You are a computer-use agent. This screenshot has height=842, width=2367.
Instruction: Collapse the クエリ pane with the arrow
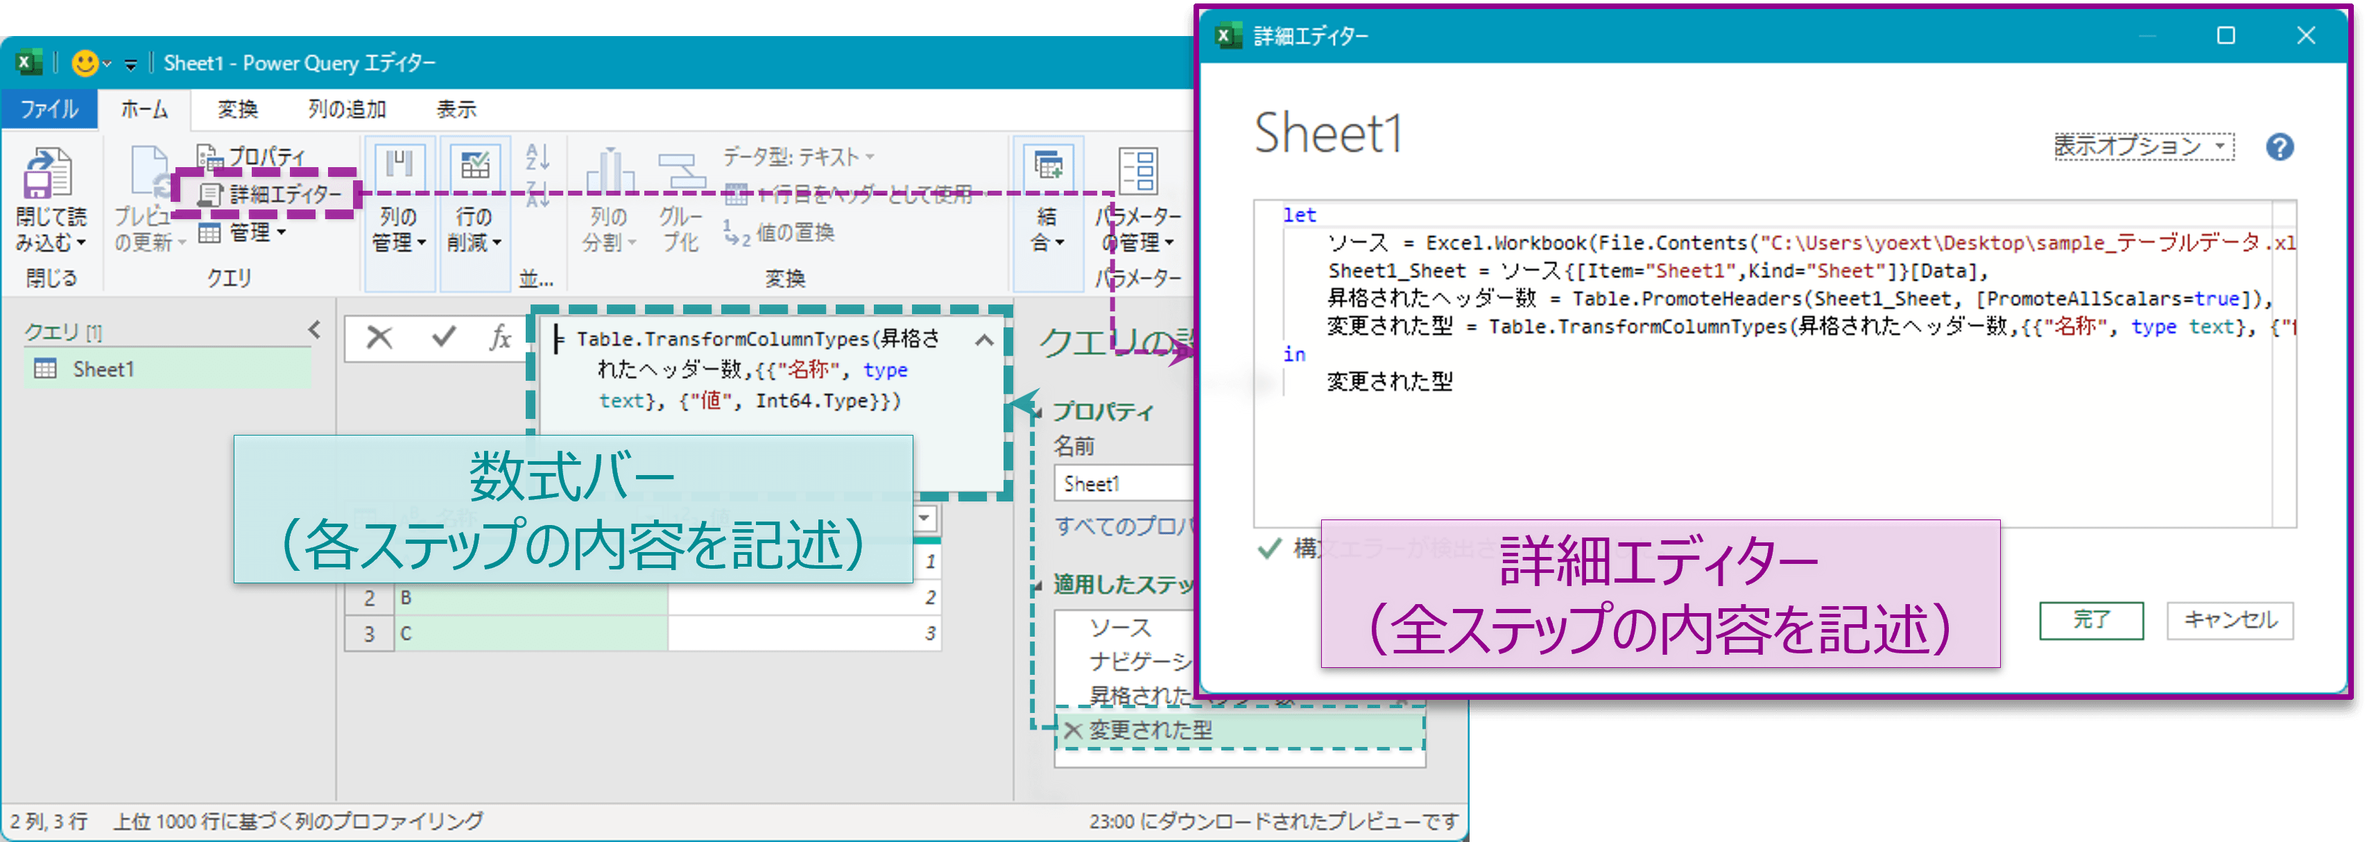[314, 329]
